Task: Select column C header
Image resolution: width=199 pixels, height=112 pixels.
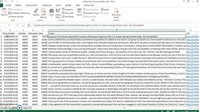Action: tap(23, 30)
